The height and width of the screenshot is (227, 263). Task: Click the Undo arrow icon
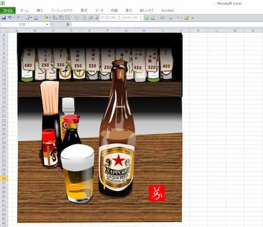9,18
